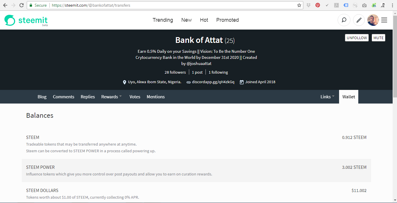This screenshot has width=397, height=203.
Task: Click the pencil icon to write post
Action: [x=359, y=20]
